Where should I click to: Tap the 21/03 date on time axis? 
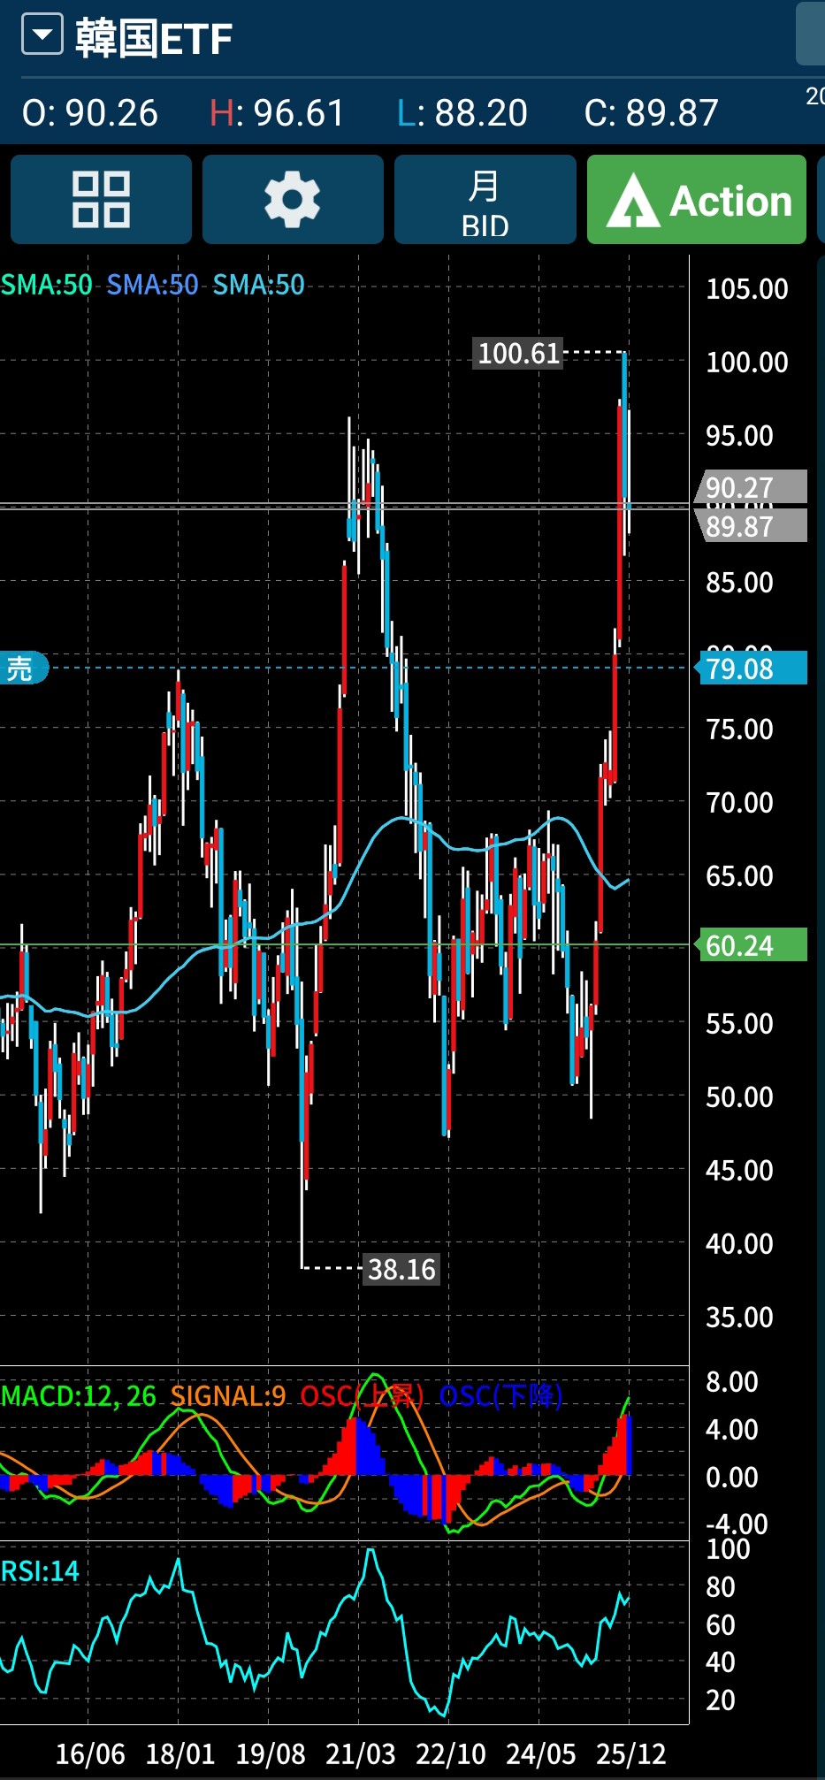point(360,1753)
